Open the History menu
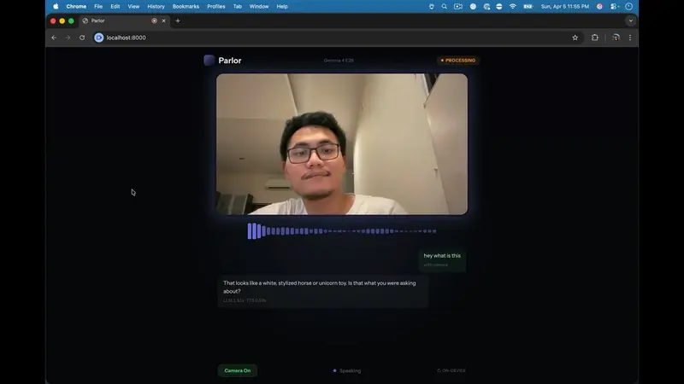 click(x=156, y=7)
